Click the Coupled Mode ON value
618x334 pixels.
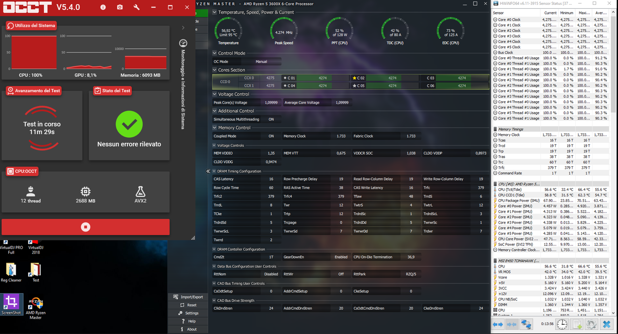coord(271,136)
